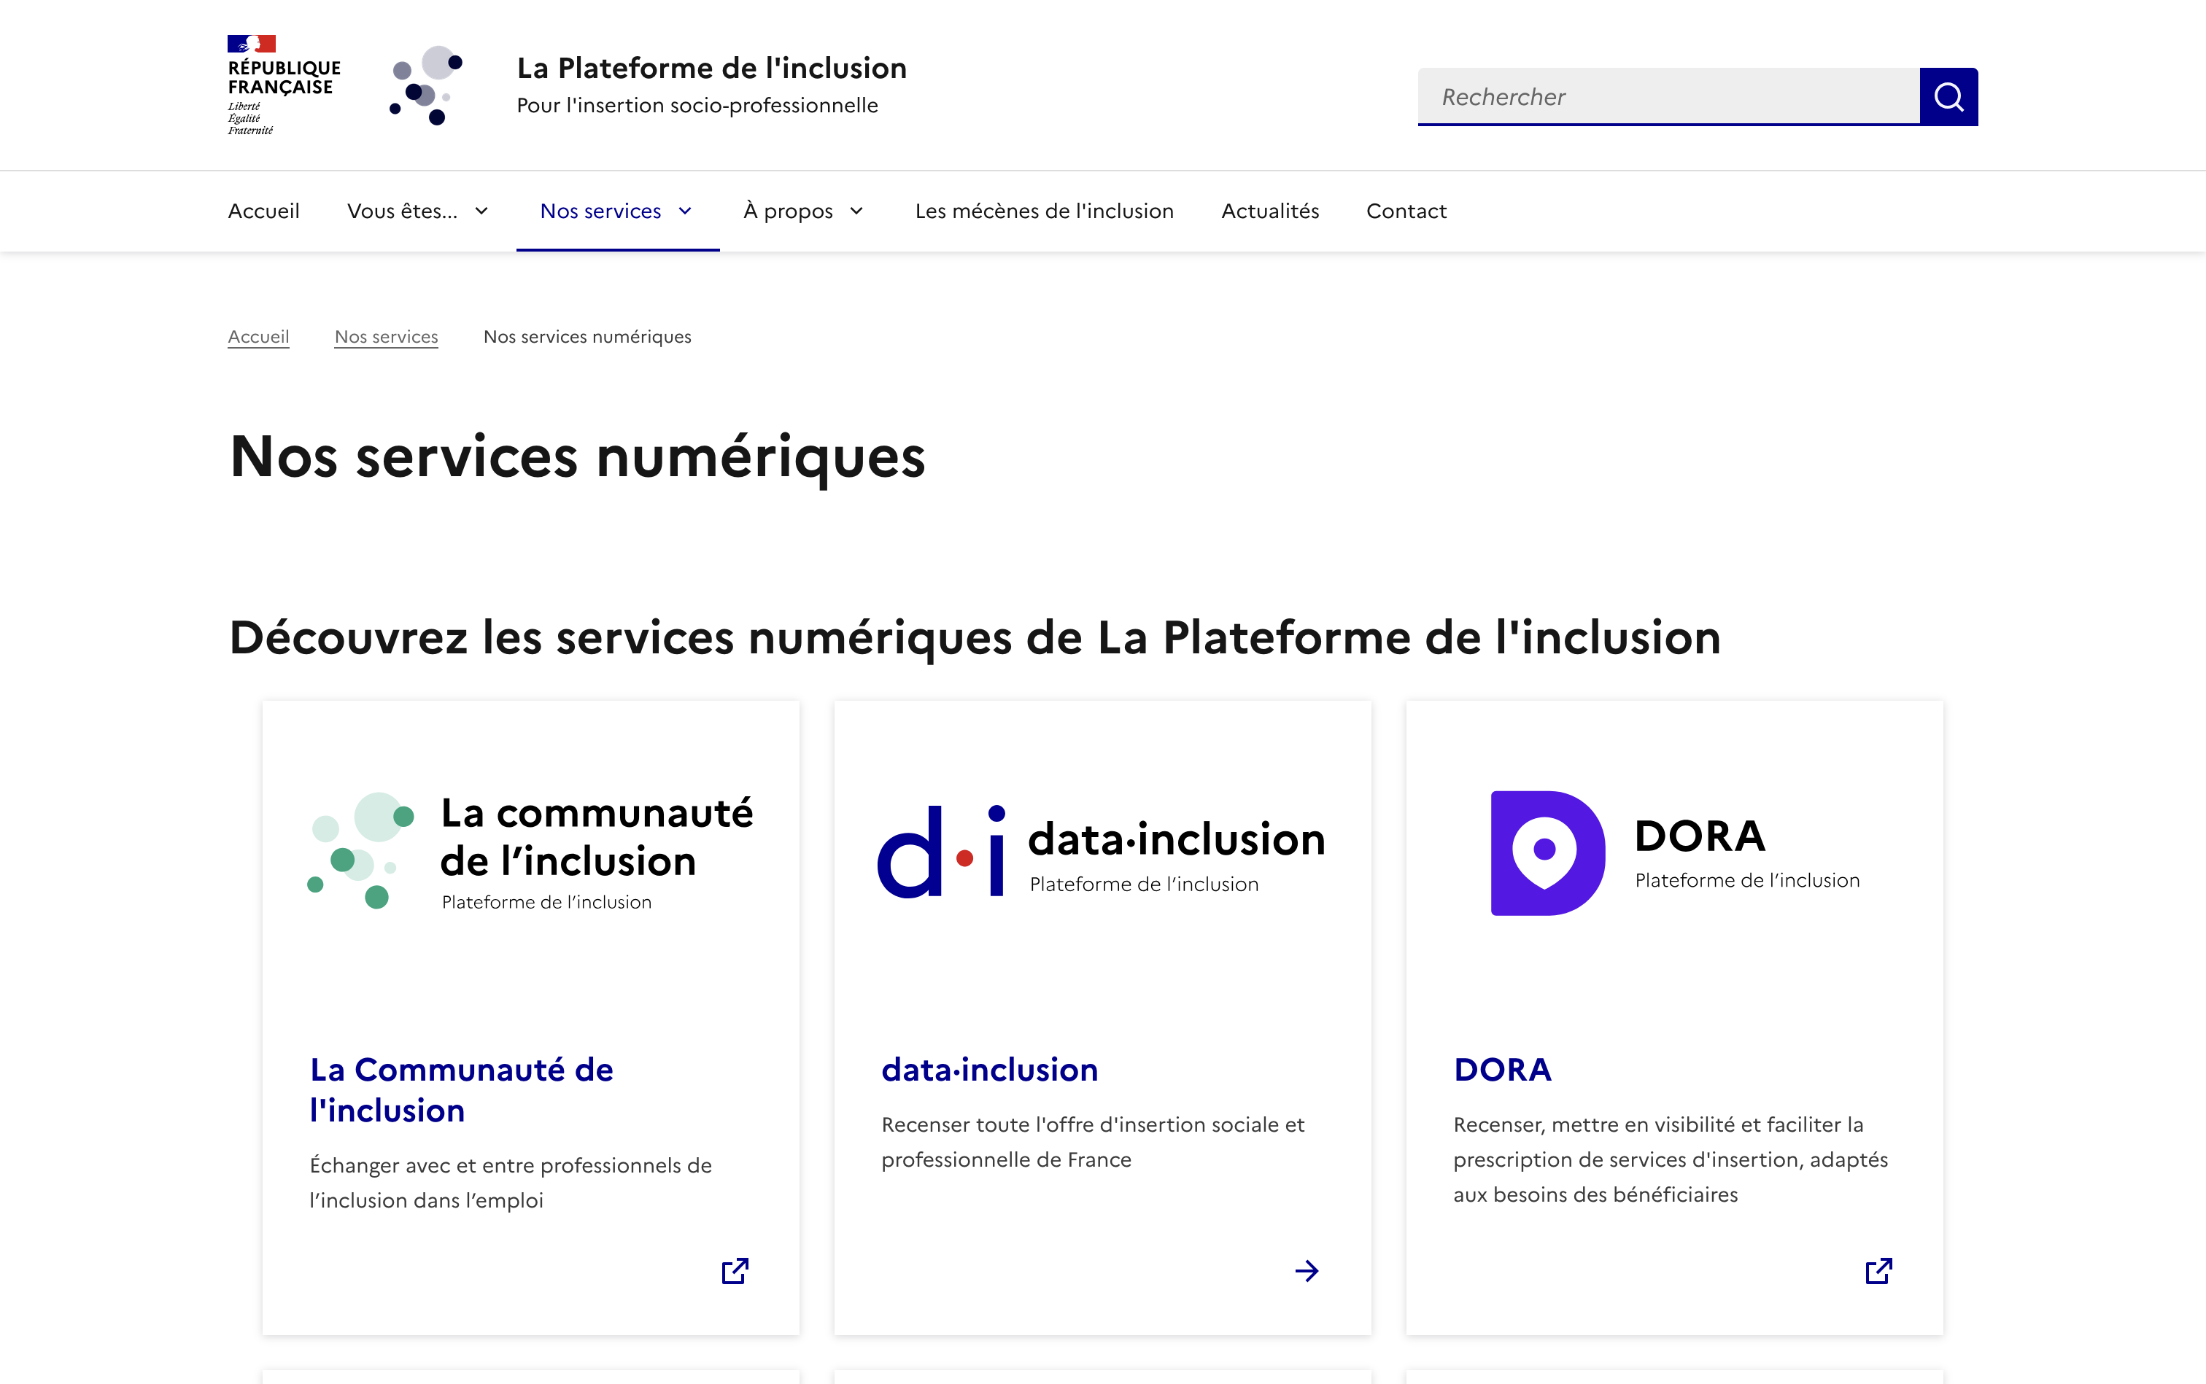The width and height of the screenshot is (2206, 1384).
Task: Click the Communauté de l'inclusion logo image
Action: click(x=530, y=851)
